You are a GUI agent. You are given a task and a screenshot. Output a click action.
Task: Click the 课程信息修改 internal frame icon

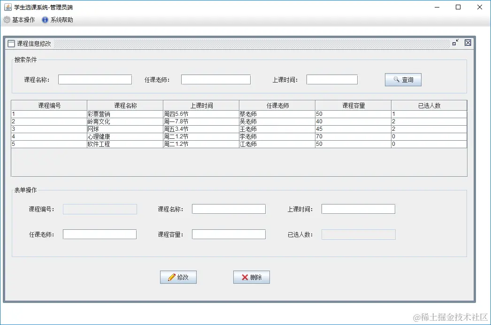11,44
